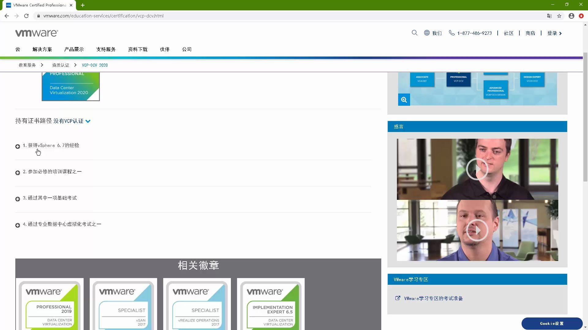
Task: Open the 产品展示 menu
Action: coord(74,49)
